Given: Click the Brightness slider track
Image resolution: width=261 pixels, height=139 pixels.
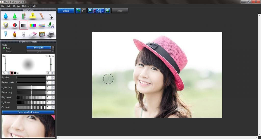Looking at the screenshot, I should (31, 97).
